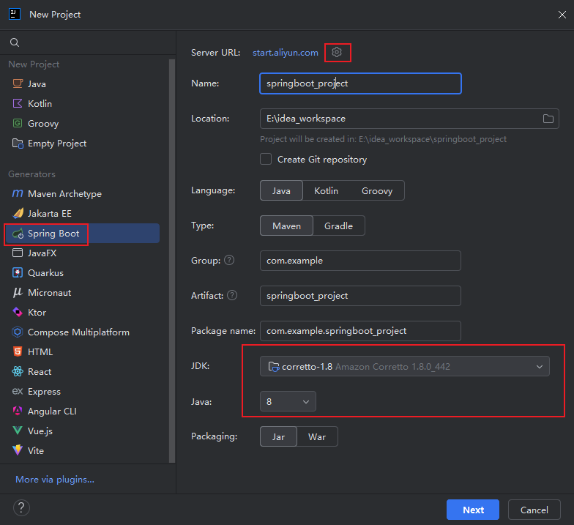The width and height of the screenshot is (574, 525).
Task: Open start.aliyun.com server URL link
Action: tap(286, 53)
